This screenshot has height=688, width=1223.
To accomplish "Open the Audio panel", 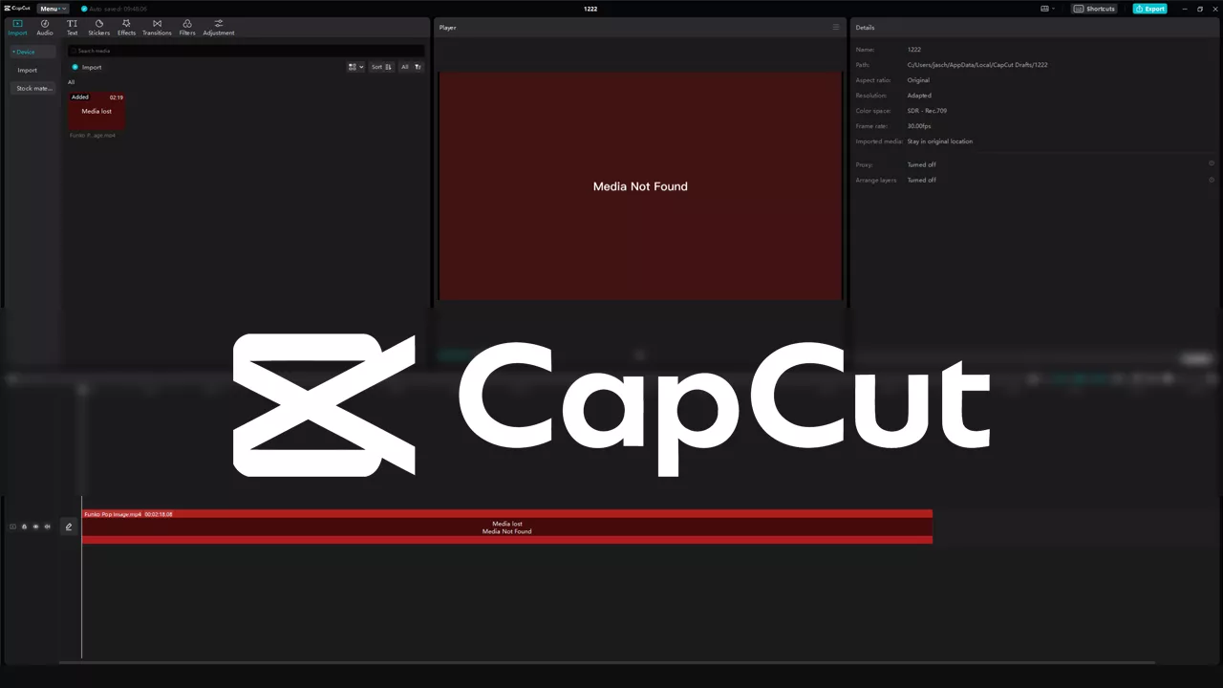I will pyautogui.click(x=44, y=27).
